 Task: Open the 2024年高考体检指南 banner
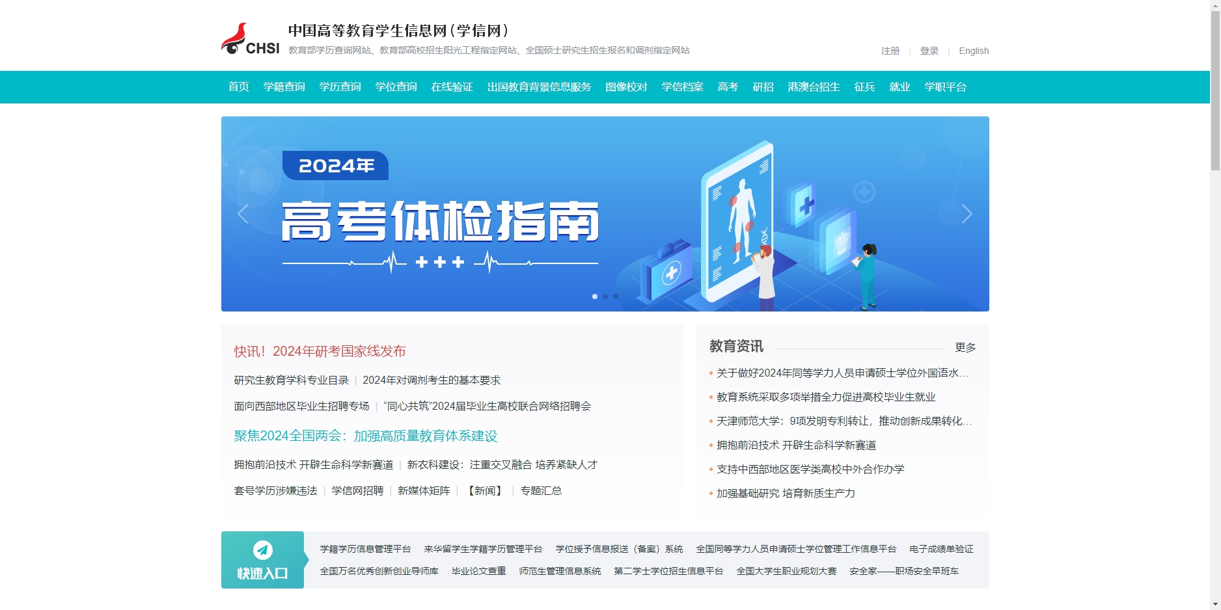605,214
